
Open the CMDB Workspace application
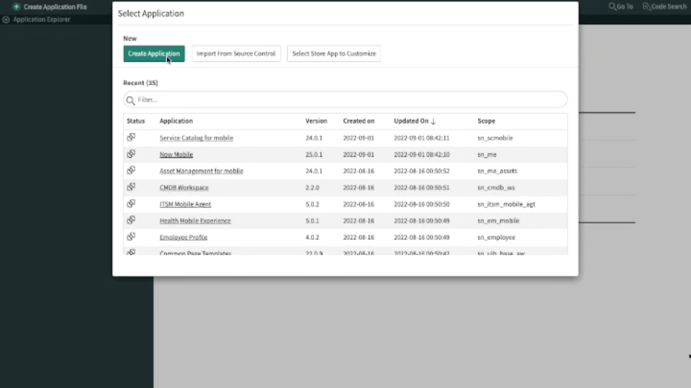click(184, 187)
